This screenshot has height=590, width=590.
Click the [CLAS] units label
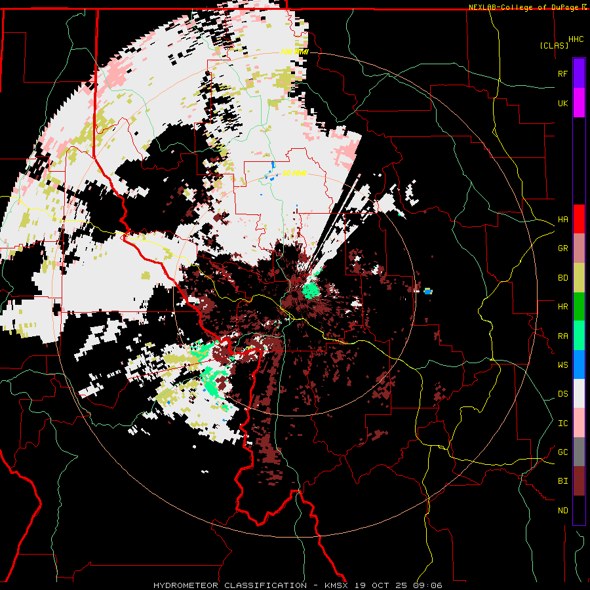tap(554, 46)
